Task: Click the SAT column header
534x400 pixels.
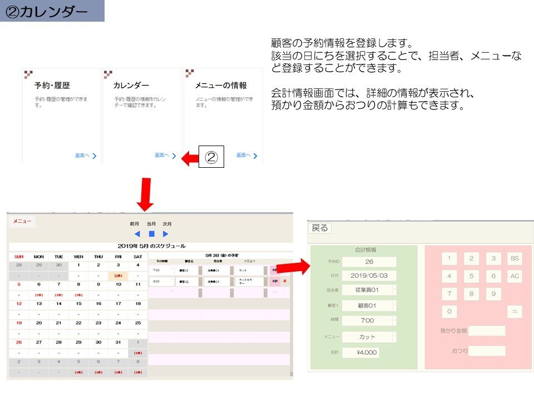Action: pos(138,257)
